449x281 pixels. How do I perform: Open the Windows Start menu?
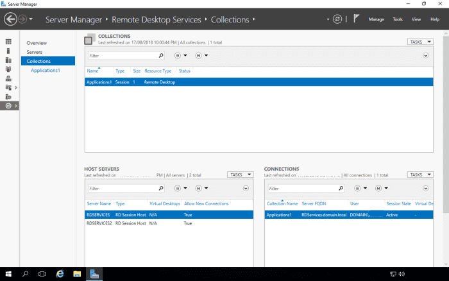tap(8, 274)
